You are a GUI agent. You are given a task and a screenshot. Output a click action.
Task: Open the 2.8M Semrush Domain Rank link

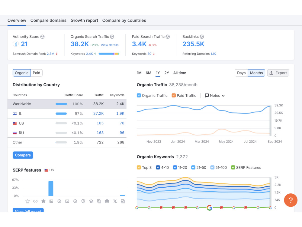[50, 54]
